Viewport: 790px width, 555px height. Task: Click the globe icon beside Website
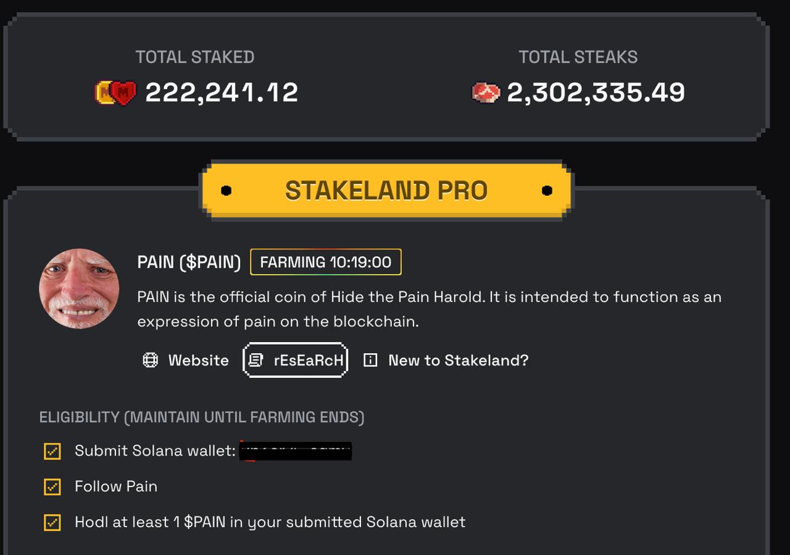(150, 361)
